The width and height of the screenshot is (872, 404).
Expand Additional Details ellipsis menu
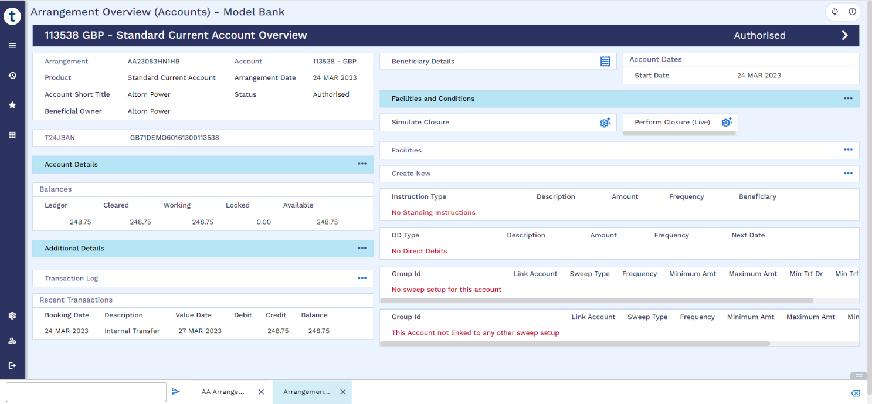[x=362, y=248]
